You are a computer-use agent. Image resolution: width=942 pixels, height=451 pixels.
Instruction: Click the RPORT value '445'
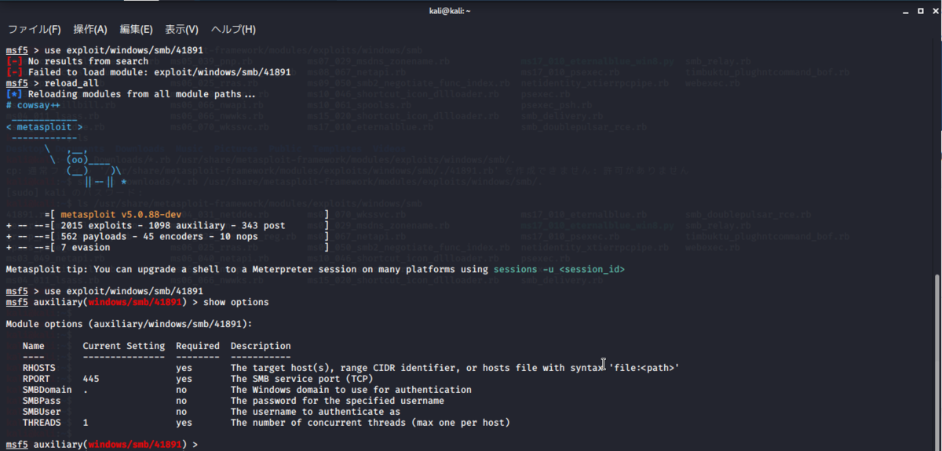[x=90, y=379]
